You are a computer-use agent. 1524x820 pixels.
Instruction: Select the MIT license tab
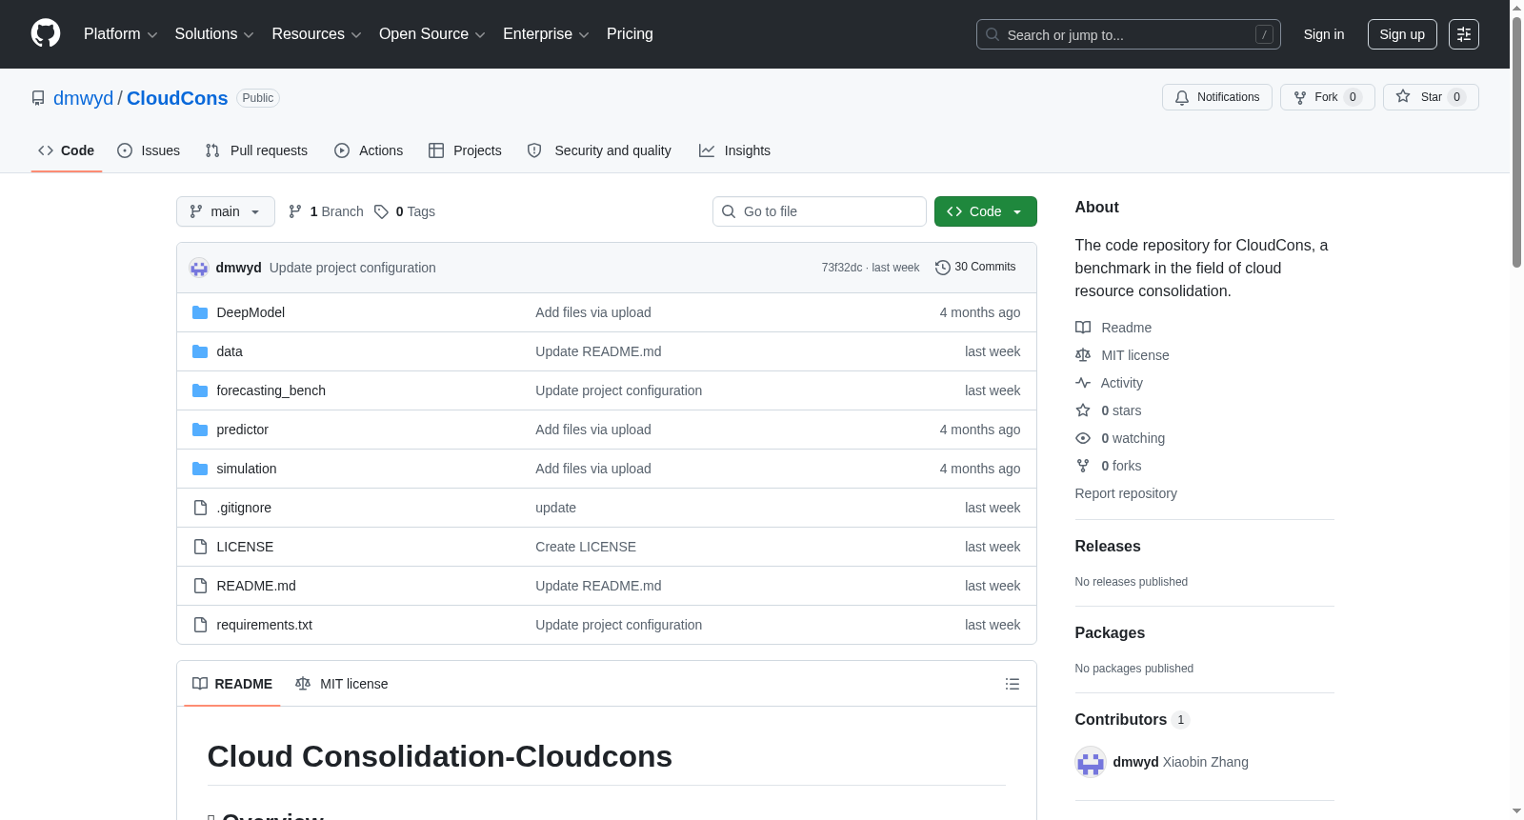[x=342, y=684]
